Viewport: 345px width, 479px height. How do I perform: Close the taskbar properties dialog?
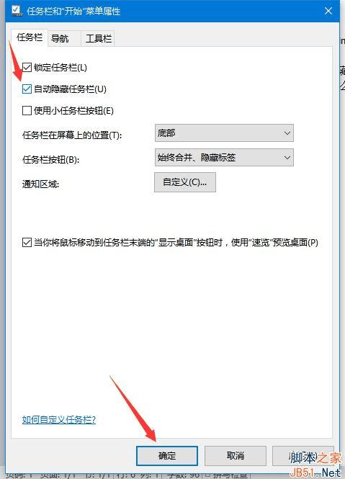(x=328, y=11)
